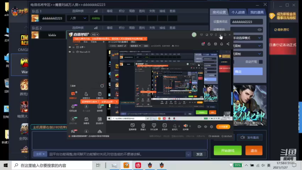The image size is (302, 170).
Task: Open the 人族 race dropdown
Action: [x=78, y=18]
